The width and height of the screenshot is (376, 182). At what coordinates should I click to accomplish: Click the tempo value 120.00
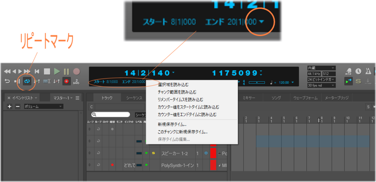(x=284, y=82)
